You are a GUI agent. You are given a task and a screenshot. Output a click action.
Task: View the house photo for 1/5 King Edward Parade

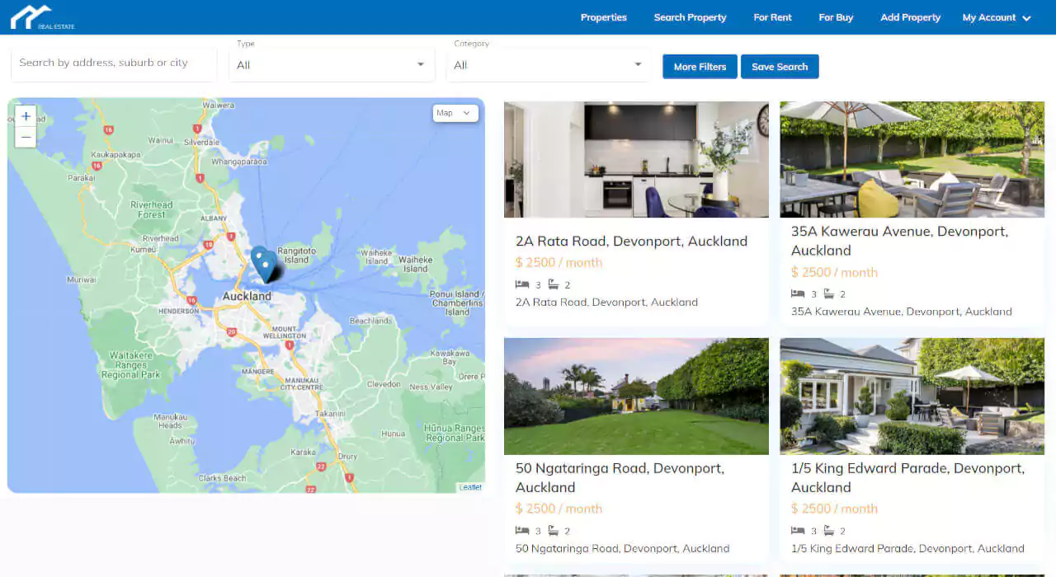(912, 396)
